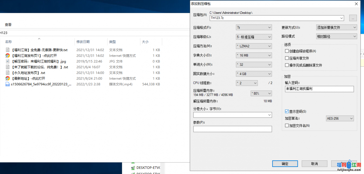Viewport: 364px width, 174px height.
Task: Click the mp4 video file icon
Action: [x=8, y=84]
